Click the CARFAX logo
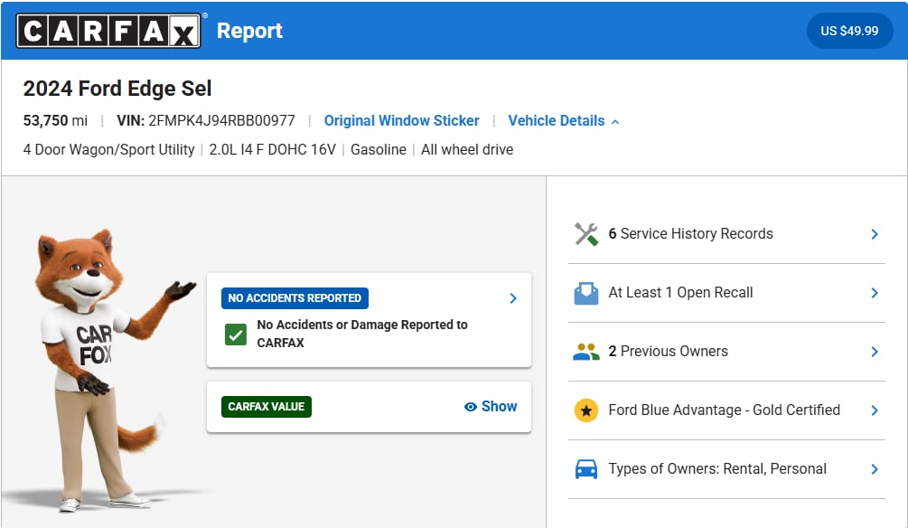Viewport: 908px width, 528px height. click(x=108, y=31)
